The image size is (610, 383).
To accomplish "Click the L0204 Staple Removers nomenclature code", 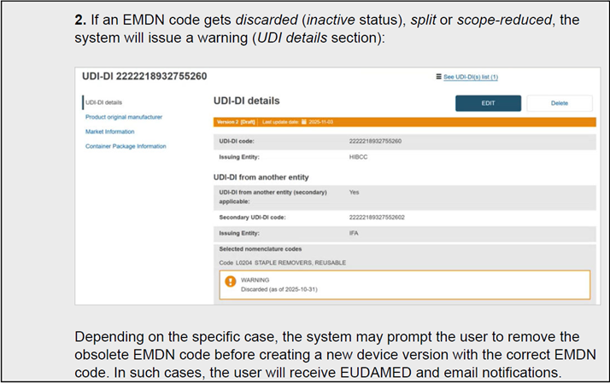I will tap(282, 262).
